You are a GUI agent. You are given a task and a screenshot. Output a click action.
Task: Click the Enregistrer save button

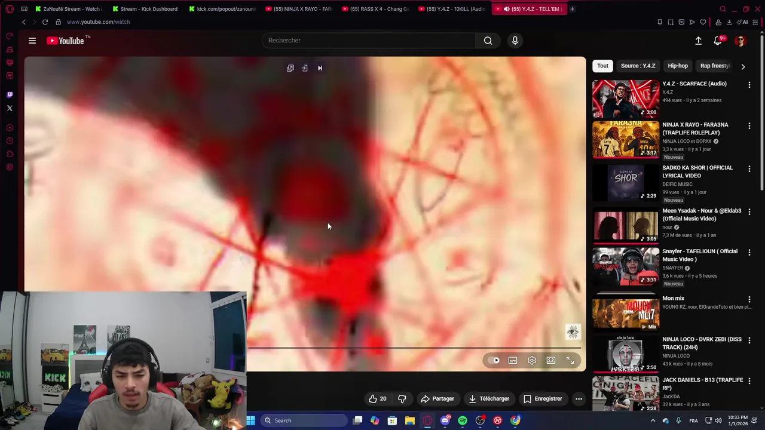[x=543, y=398]
